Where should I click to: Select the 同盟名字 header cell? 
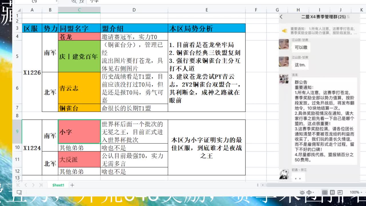(79, 28)
